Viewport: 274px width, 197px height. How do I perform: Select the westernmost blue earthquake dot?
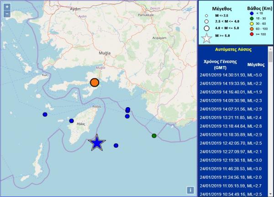coord(45,114)
